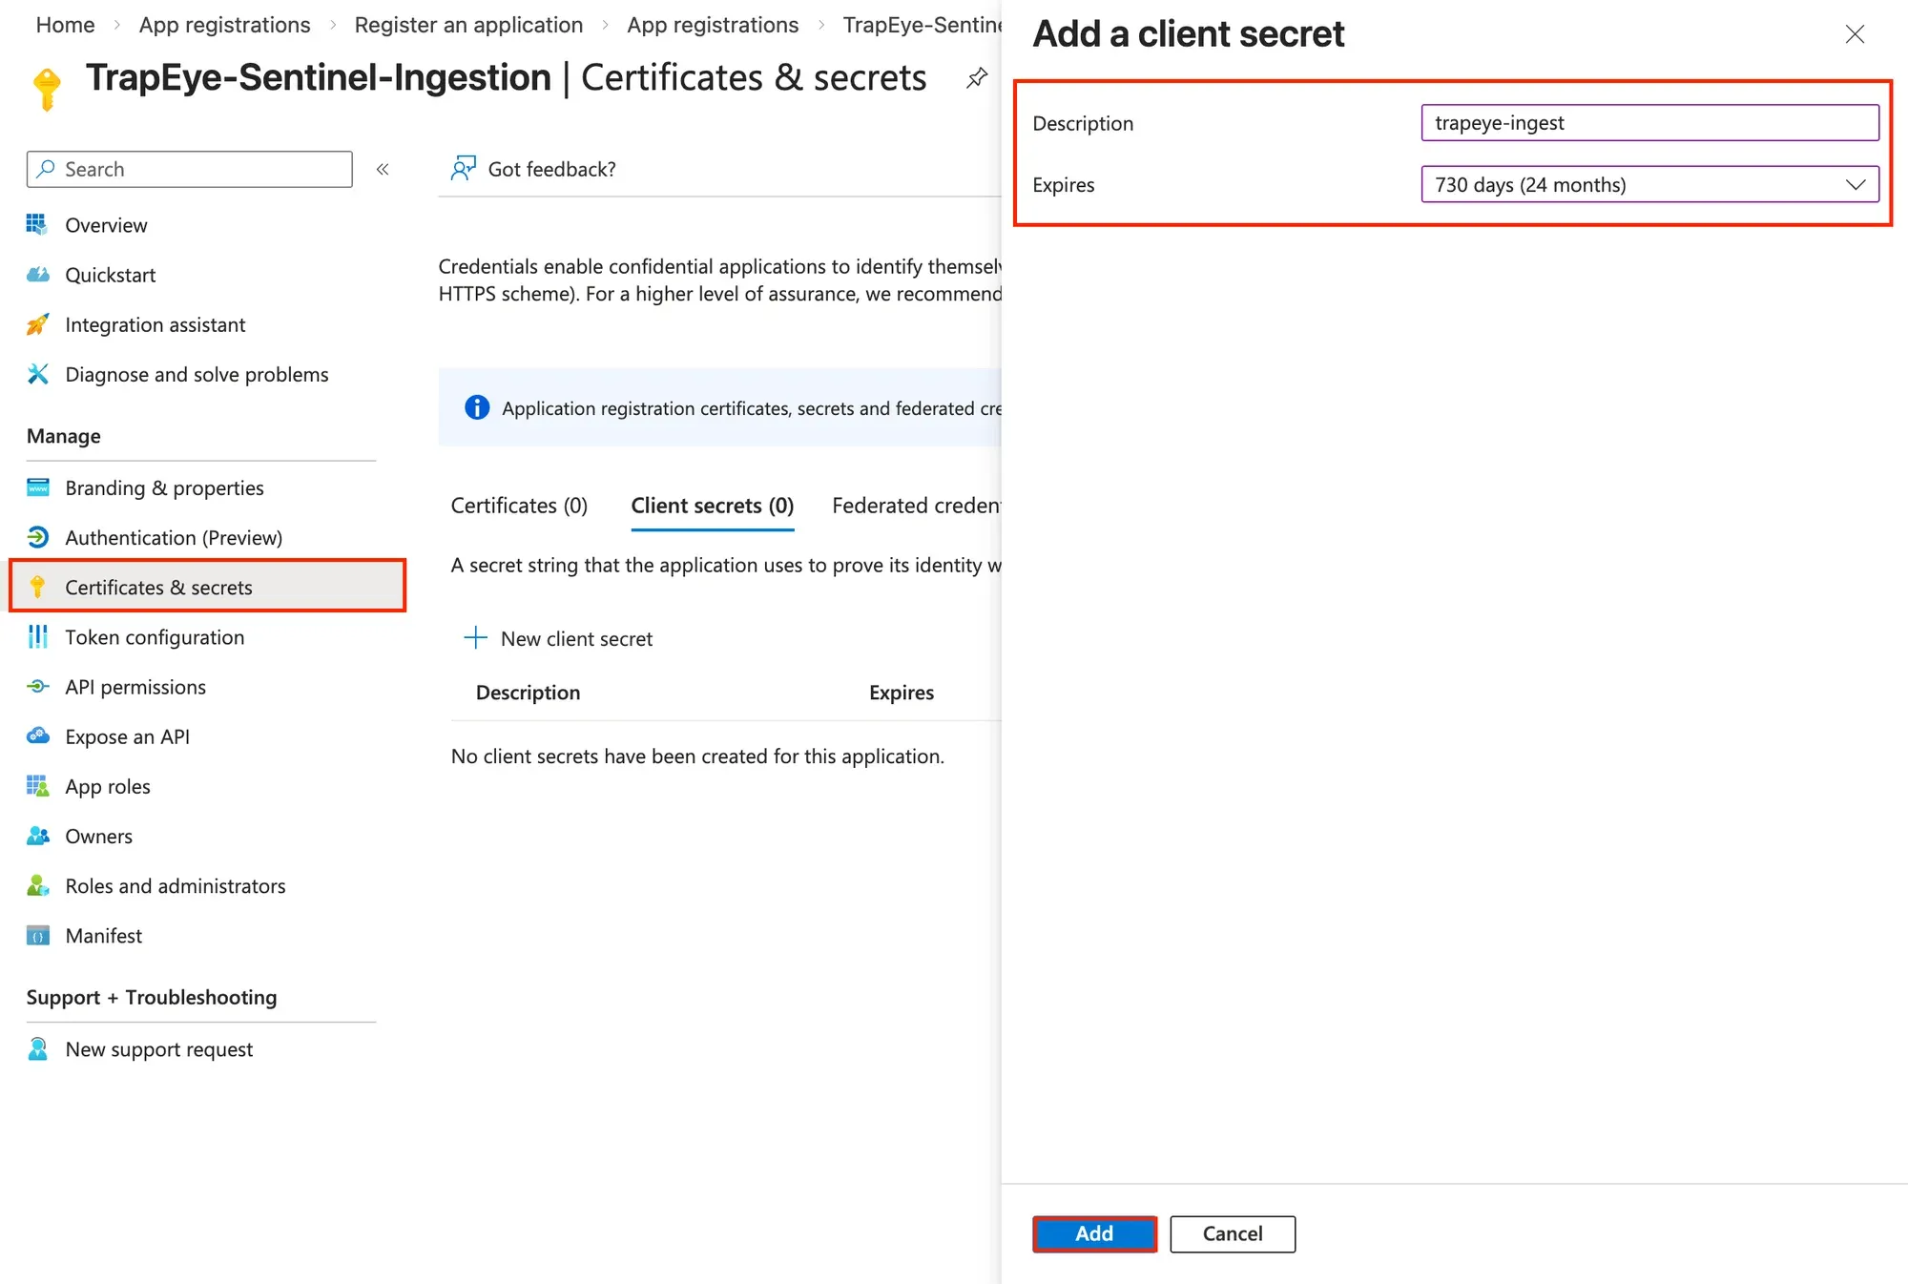This screenshot has height=1284, width=1908.
Task: Click the Description field with trapeye-ingest
Action: (1649, 123)
